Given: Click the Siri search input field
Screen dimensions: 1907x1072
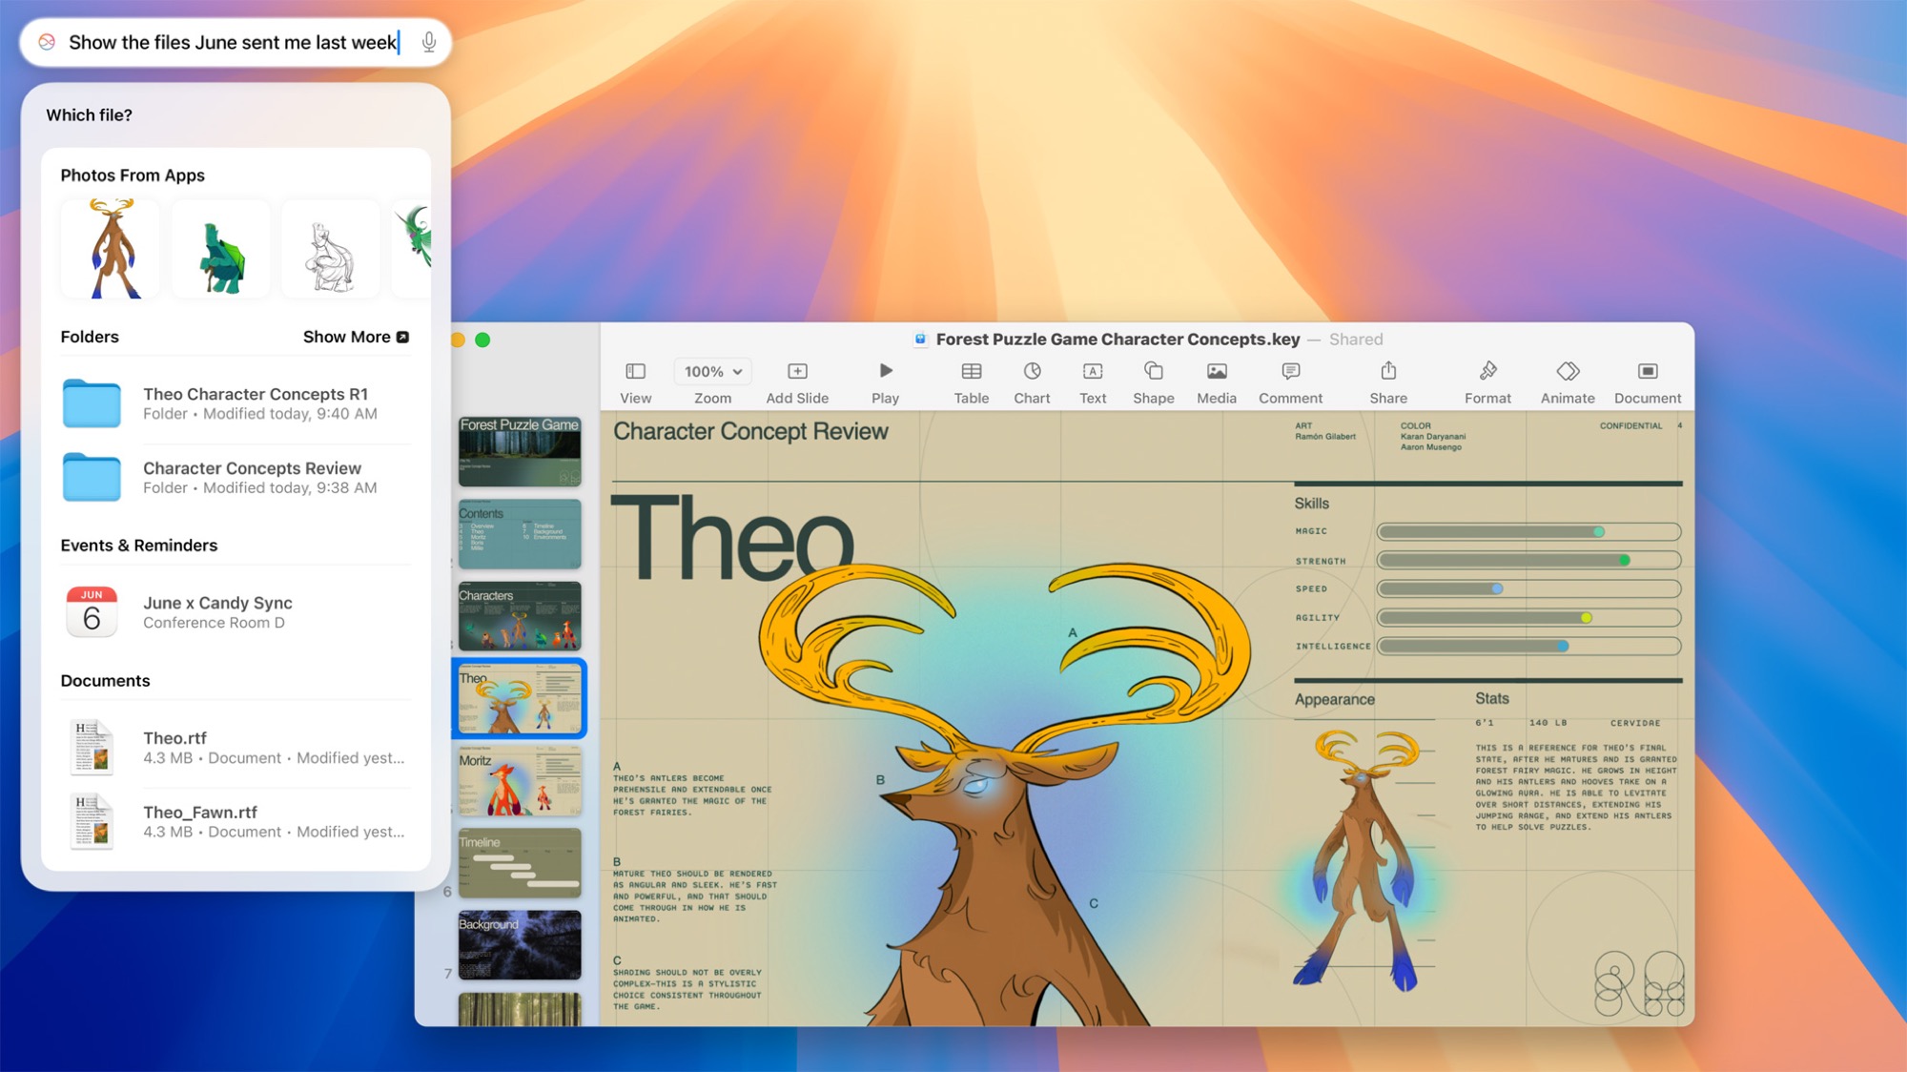Looking at the screenshot, I should coord(239,41).
